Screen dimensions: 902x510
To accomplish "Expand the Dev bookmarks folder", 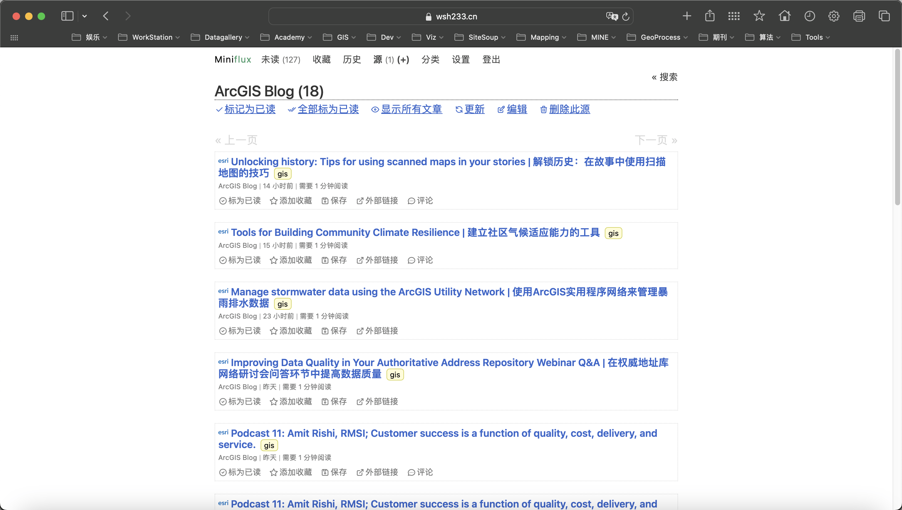I will [x=384, y=37].
